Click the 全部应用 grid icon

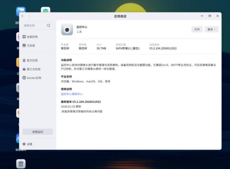pos(24,37)
